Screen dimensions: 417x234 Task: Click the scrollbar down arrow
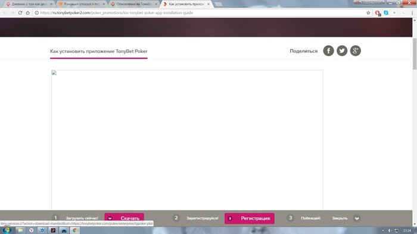415,224
